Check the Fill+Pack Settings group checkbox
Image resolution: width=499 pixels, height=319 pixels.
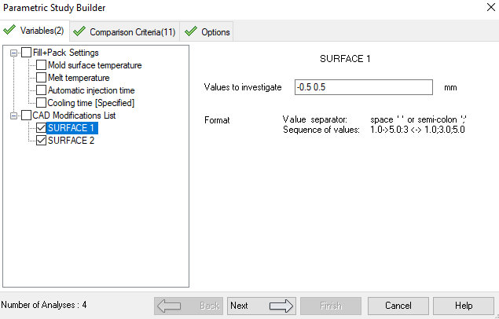pyautogui.click(x=27, y=53)
